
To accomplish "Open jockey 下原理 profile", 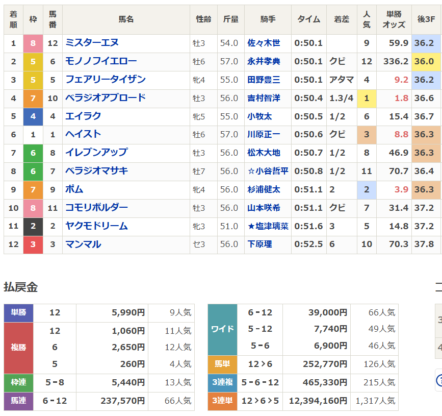I will 259,244.
